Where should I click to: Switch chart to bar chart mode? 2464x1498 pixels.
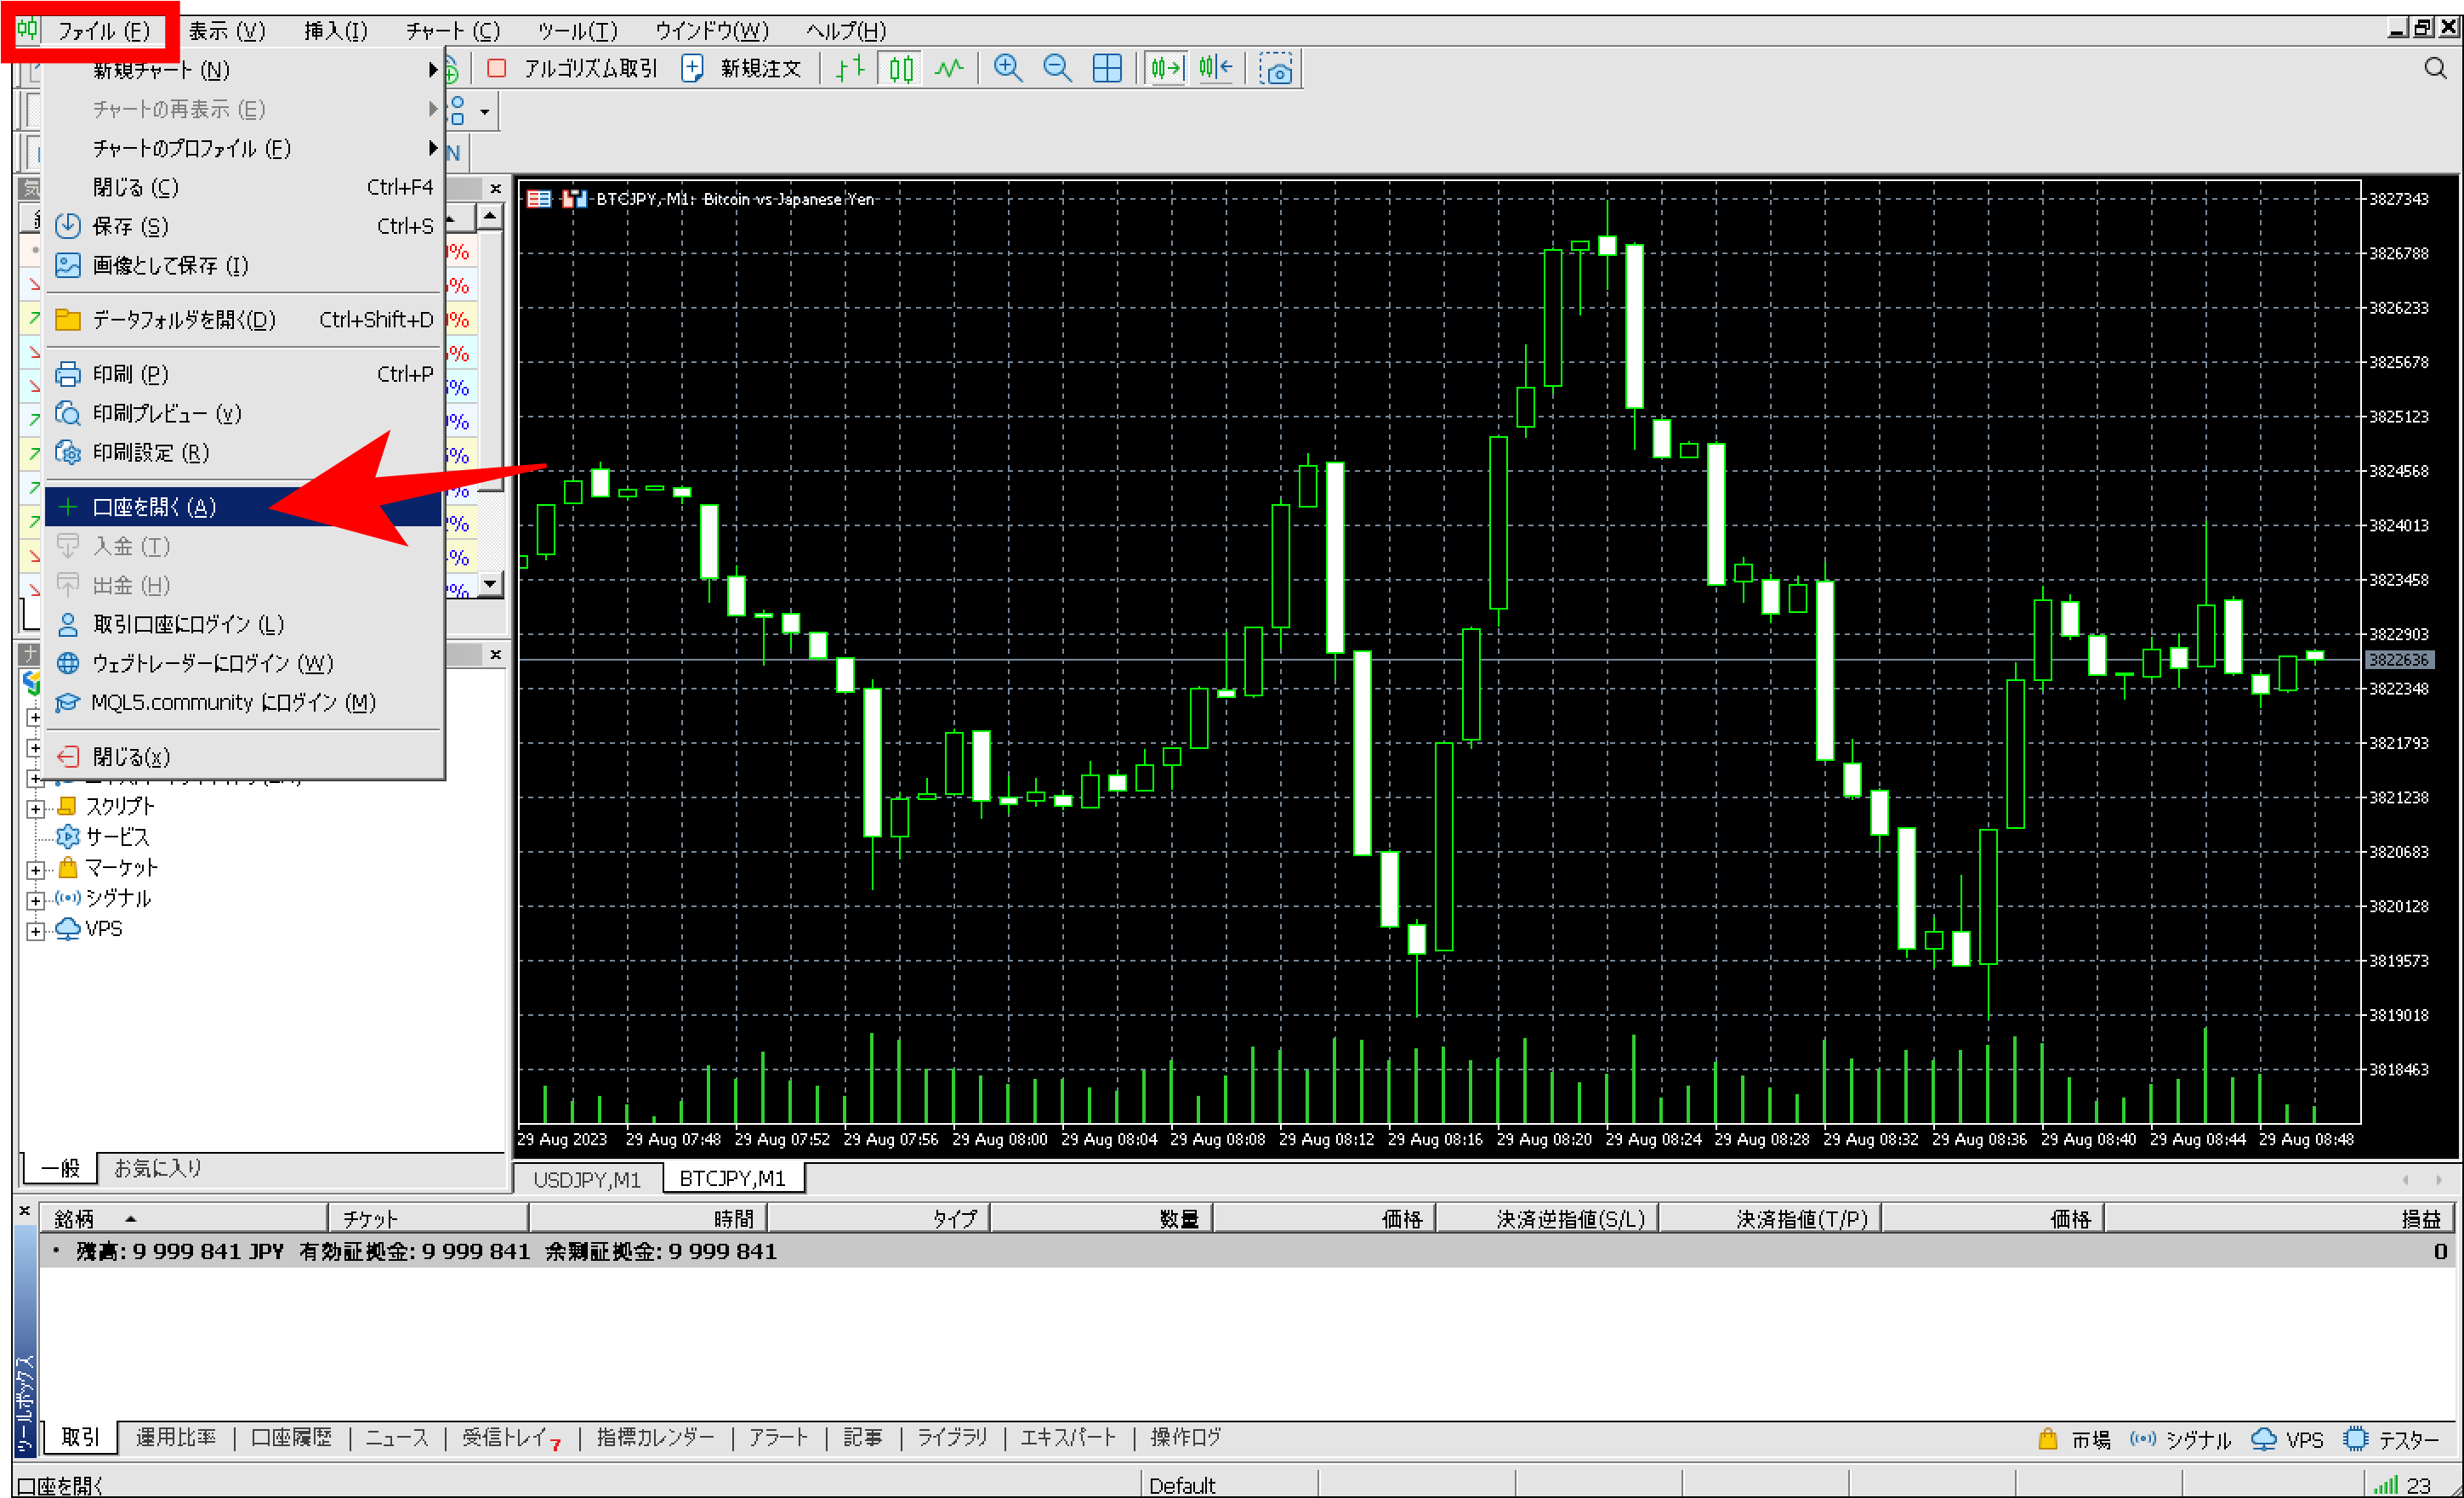click(x=850, y=69)
